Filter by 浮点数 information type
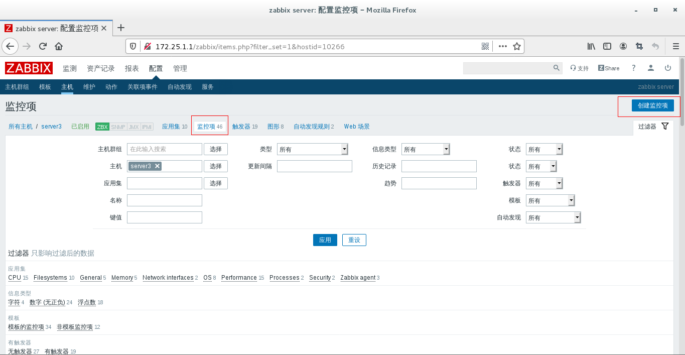This screenshot has height=355, width=685. click(87, 302)
